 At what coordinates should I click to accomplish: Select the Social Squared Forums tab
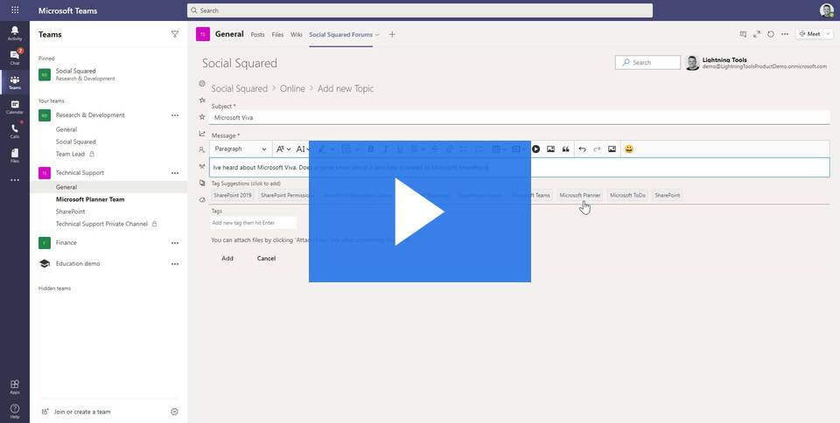click(340, 34)
